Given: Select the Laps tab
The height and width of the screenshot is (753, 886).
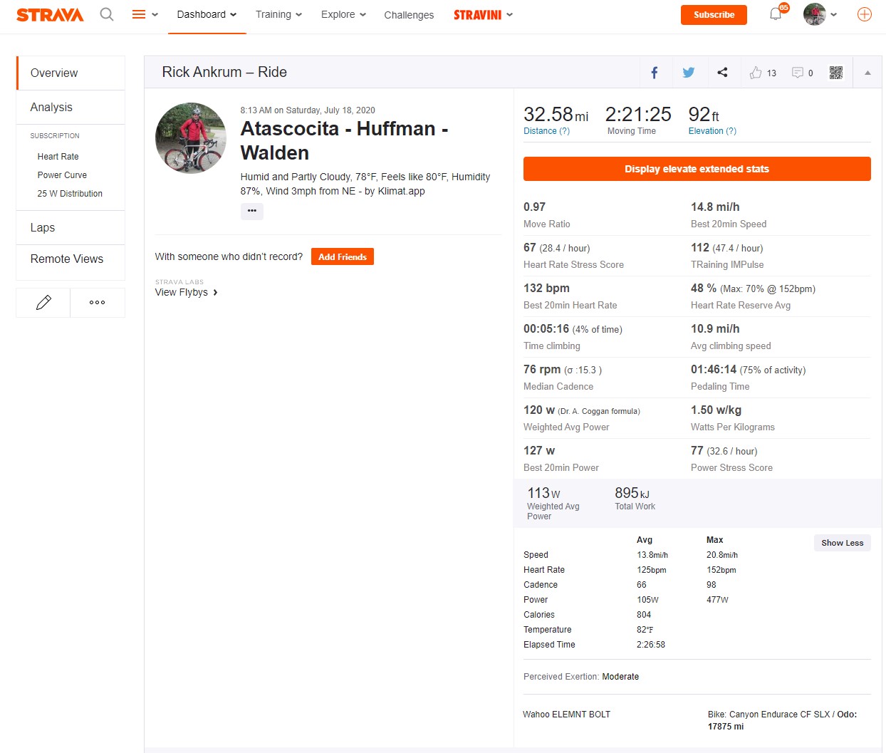Looking at the screenshot, I should click(71, 227).
